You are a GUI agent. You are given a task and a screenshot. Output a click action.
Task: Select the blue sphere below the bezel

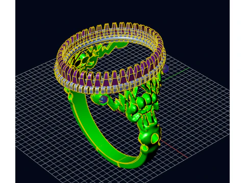[103, 99]
